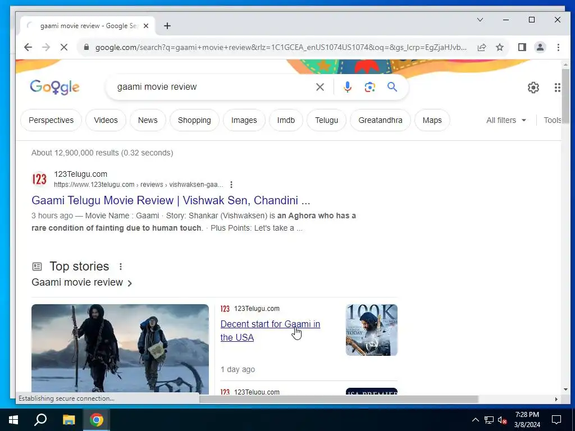Open Top stories three-dot options
The width and height of the screenshot is (575, 431).
120,267
